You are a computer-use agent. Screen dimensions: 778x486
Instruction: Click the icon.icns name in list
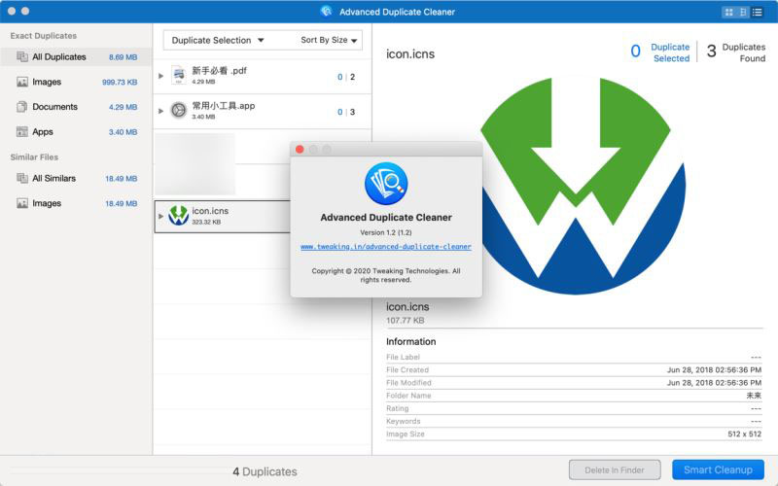[210, 211]
